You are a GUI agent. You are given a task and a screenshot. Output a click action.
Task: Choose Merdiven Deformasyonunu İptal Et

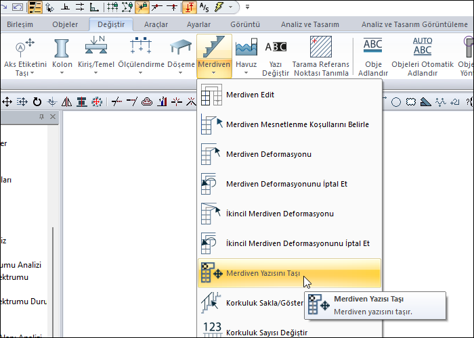[288, 184]
